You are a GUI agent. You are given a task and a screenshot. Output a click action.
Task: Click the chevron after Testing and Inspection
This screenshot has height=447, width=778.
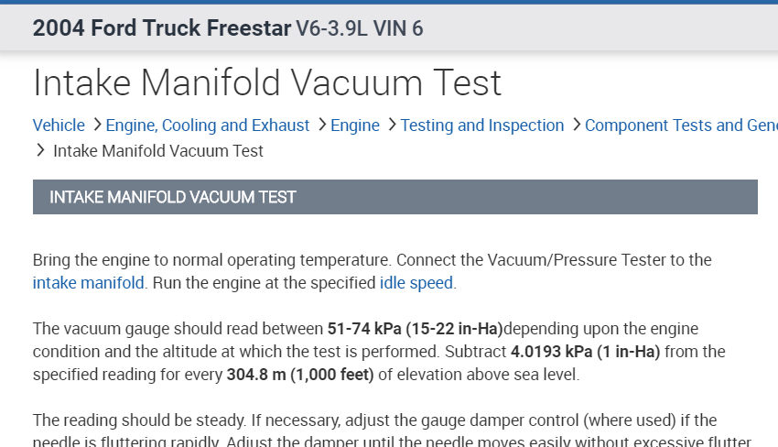(576, 125)
